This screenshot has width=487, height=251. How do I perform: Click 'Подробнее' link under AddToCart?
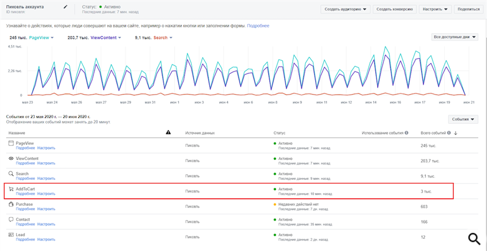(x=25, y=194)
